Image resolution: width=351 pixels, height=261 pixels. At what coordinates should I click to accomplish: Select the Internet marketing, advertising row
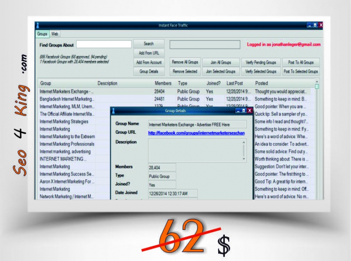pyautogui.click(x=65, y=152)
